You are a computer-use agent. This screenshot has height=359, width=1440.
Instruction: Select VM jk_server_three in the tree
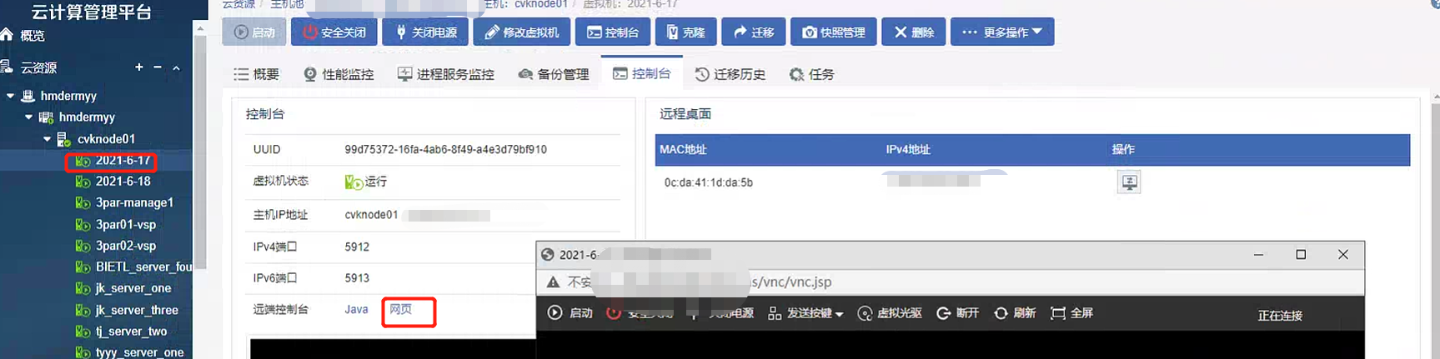click(137, 310)
